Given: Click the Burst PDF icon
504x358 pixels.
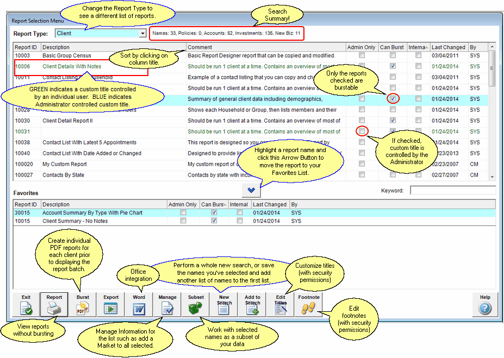Looking at the screenshot, I should coord(83,308).
